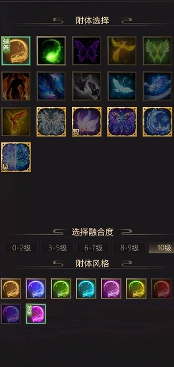Image resolution: width=174 pixels, height=367 pixels.
Task: Select the 0-2级 fusion level tab
Action: (x=21, y=248)
